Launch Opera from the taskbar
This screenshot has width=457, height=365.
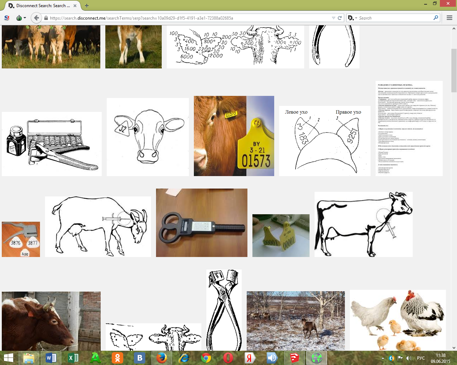pyautogui.click(x=228, y=358)
